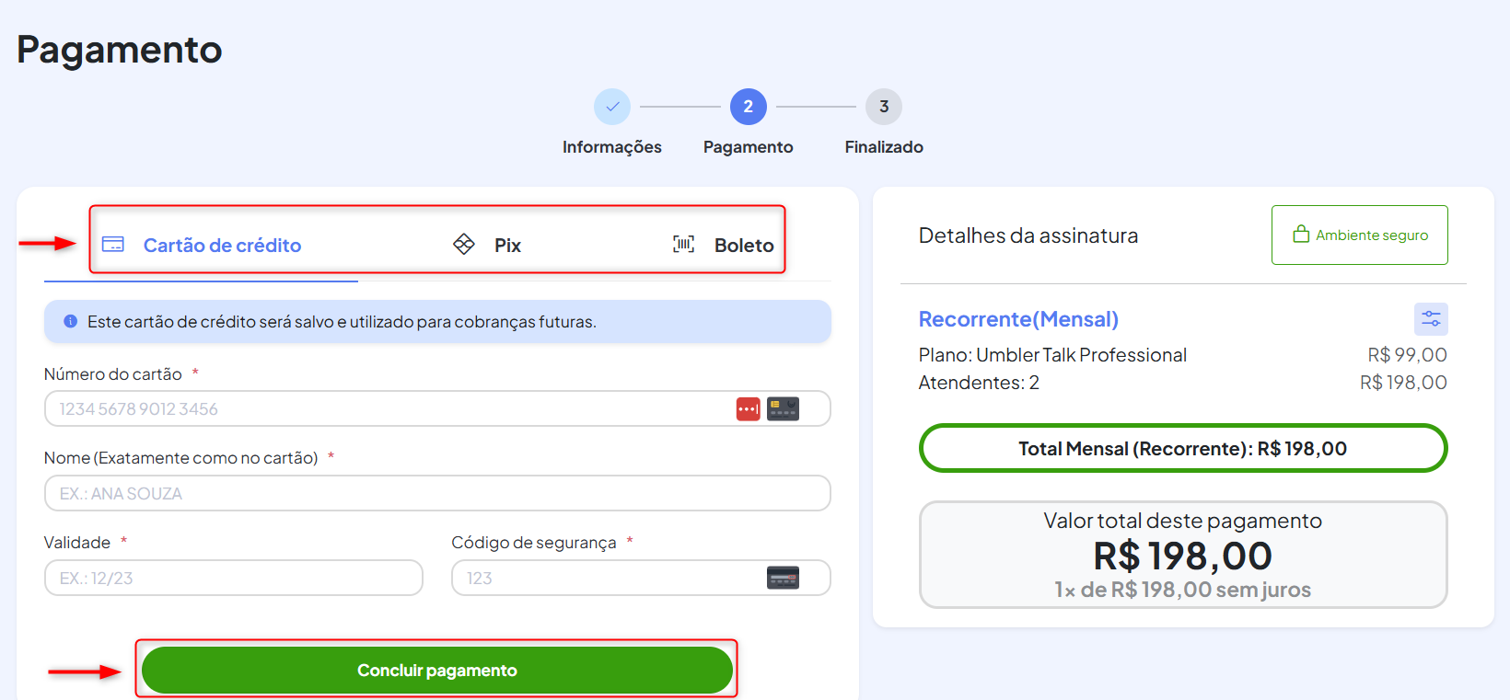Click the lock icon in Ambiente seguro

coord(1300,235)
